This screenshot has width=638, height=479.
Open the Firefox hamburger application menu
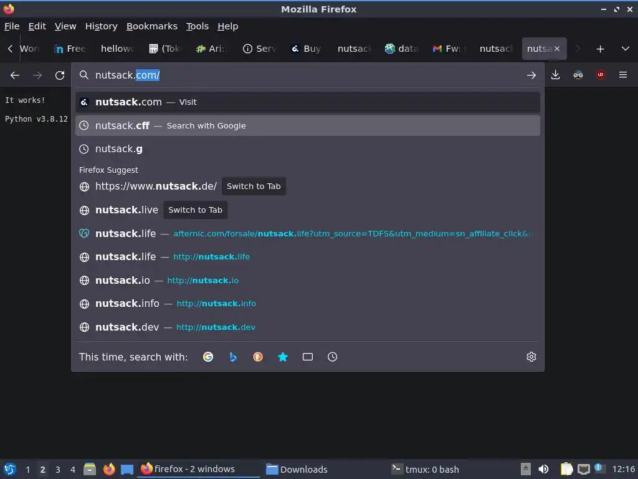[623, 75]
